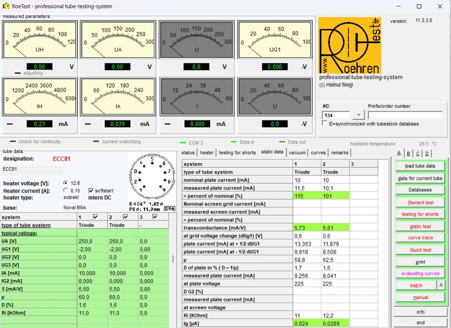Enable ID=synchronized with tubestock database checkbox
Screen dimensions: 451x328
coord(325,123)
